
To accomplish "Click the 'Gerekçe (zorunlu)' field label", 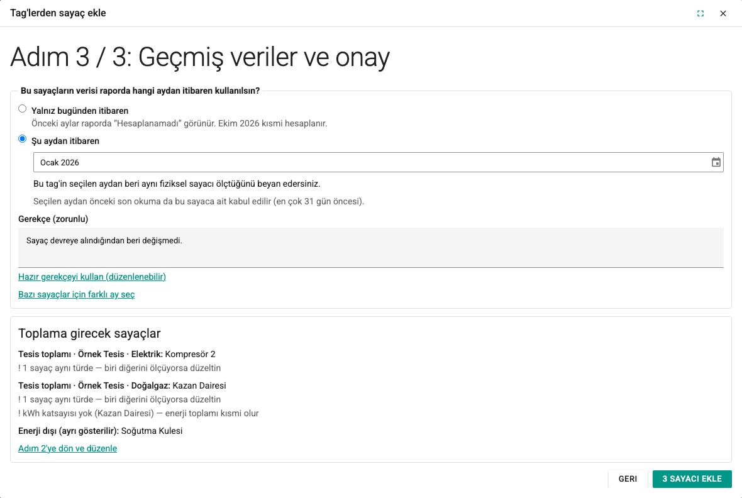I will coord(53,219).
